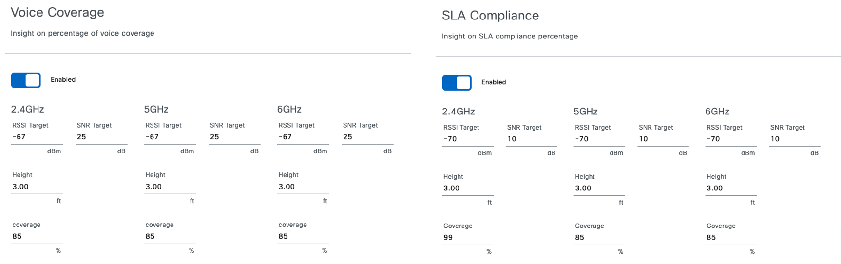Select SLA Compliance 5GHz RSSI Target field
This screenshot has width=841, height=264.
[x=599, y=139]
